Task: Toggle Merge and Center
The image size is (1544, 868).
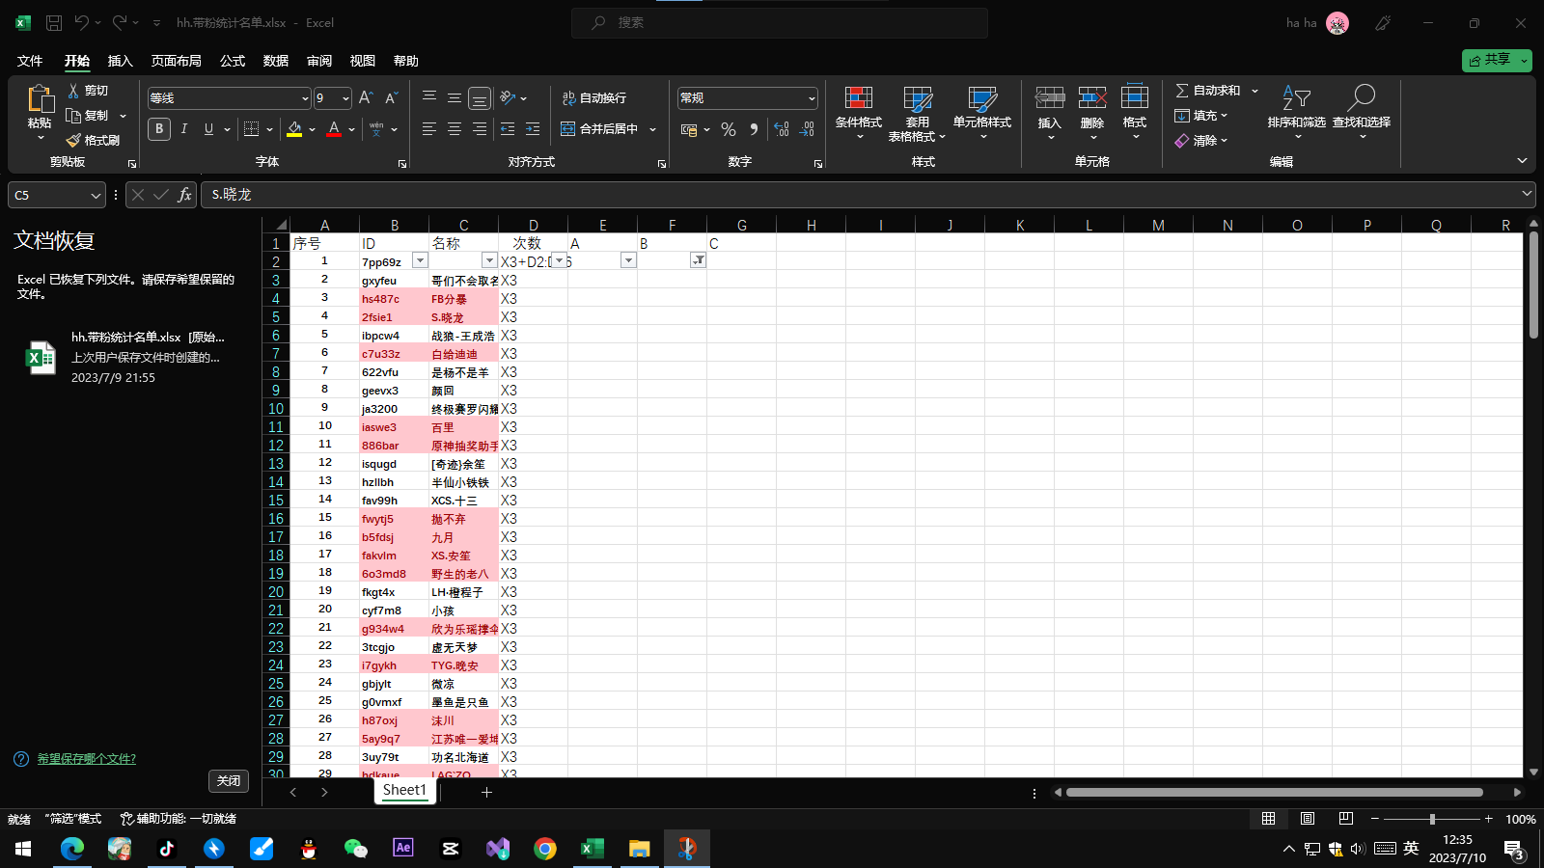Action: pos(599,129)
